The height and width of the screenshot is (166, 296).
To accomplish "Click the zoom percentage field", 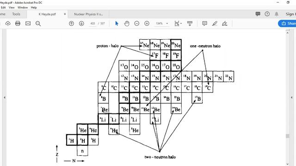I will tap(159, 24).
